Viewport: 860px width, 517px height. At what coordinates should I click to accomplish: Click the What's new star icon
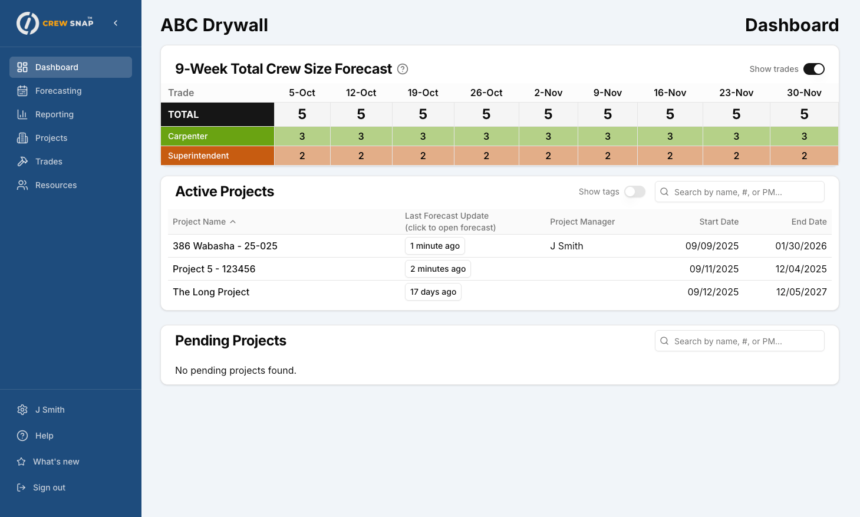pyautogui.click(x=22, y=462)
